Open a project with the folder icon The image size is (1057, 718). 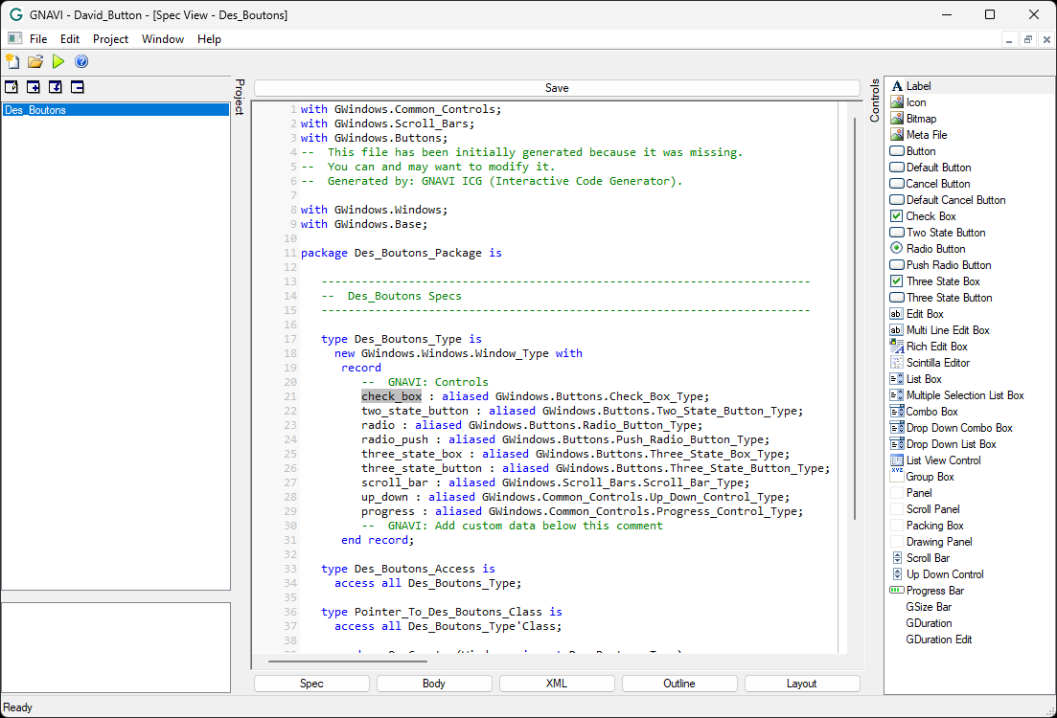35,61
